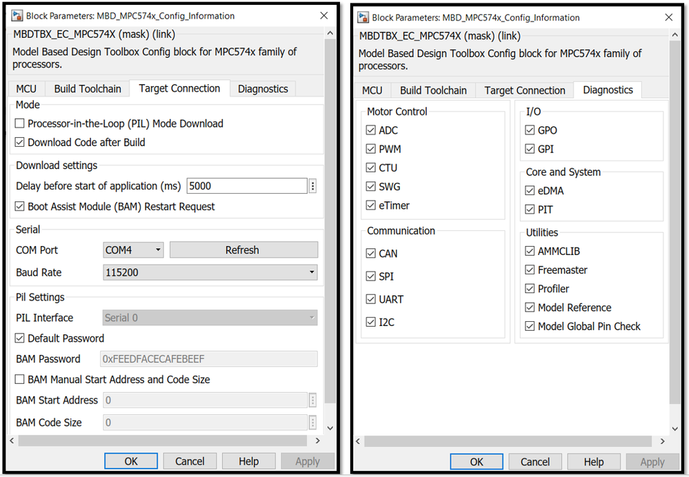Enable Processor-in-the-Loop (PIL) Mode Download

tap(20, 124)
